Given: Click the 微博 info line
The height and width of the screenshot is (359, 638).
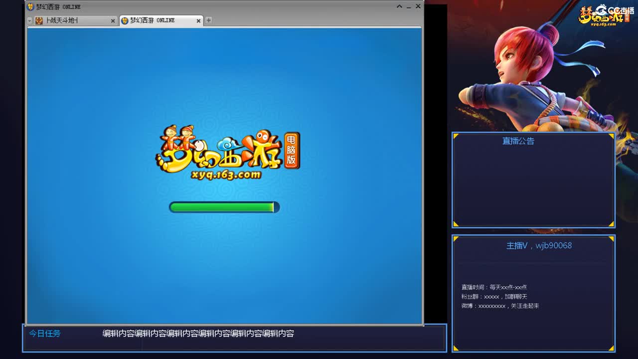Looking at the screenshot, I should [500, 306].
